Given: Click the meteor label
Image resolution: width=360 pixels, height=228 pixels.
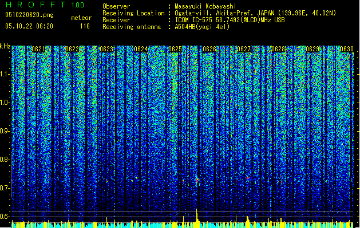Looking at the screenshot, I should tap(81, 18).
